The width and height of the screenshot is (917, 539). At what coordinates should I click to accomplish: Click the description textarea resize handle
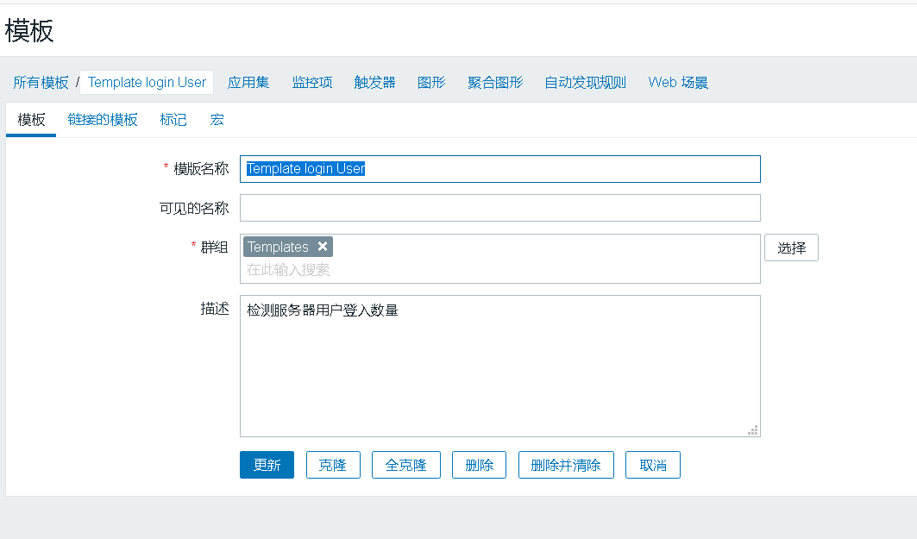click(753, 429)
